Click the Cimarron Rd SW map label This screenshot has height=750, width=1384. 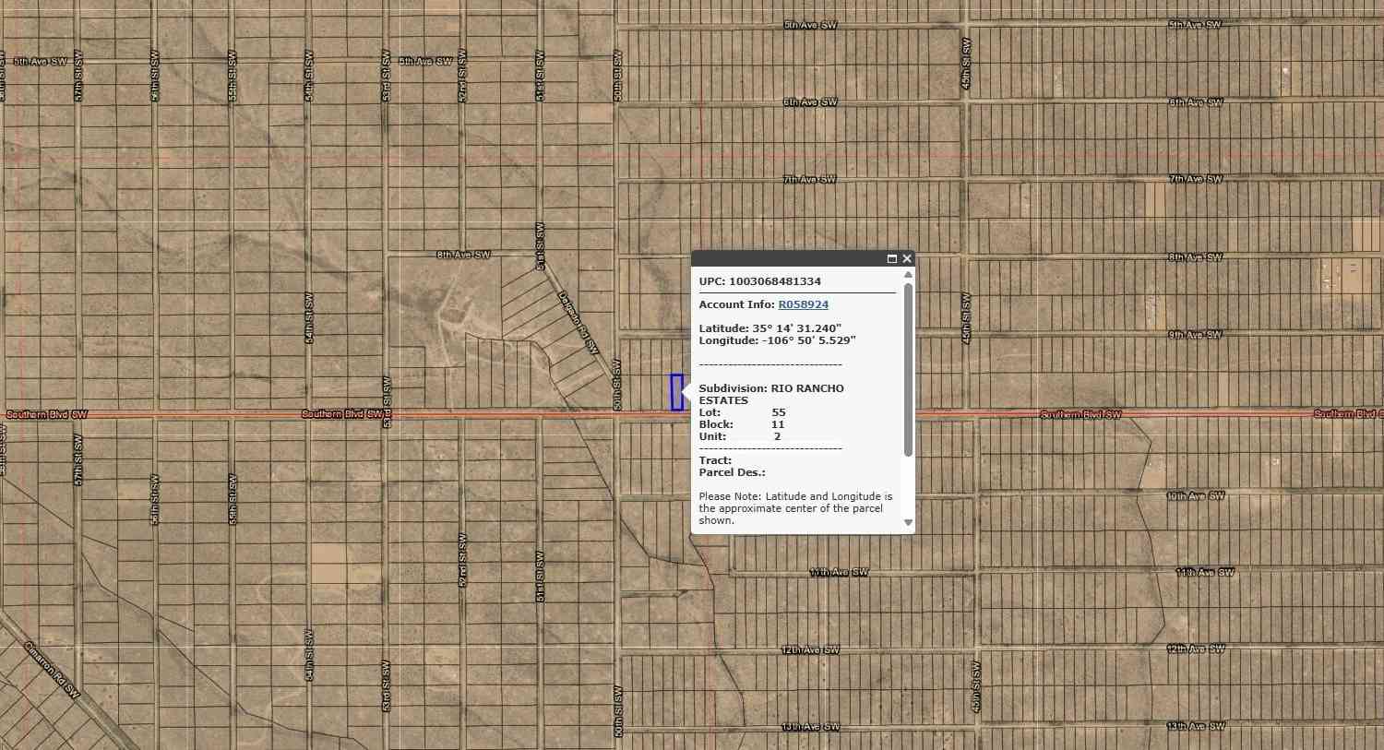pos(52,669)
